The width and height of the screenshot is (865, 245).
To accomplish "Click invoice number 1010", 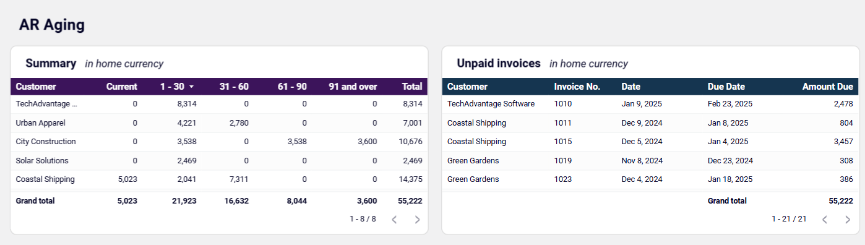I will click(563, 104).
